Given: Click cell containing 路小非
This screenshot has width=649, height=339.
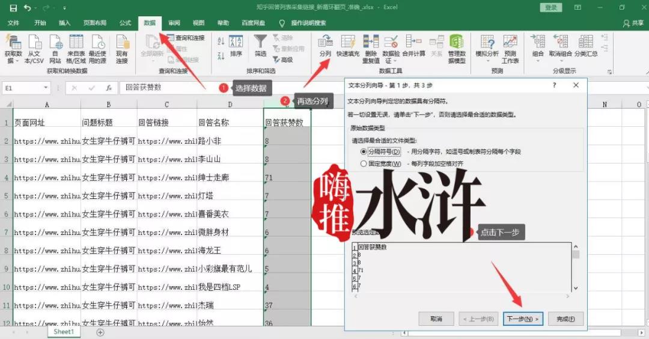Looking at the screenshot, I should pos(230,141).
